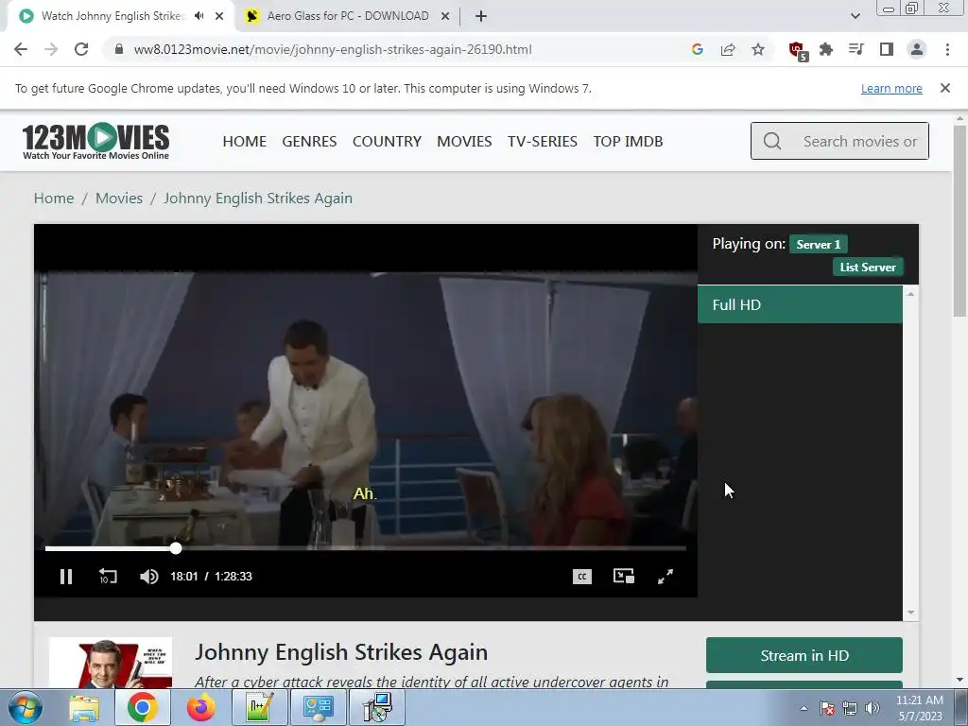
Task: Open Notepad++ from the taskbar
Action: 259,707
